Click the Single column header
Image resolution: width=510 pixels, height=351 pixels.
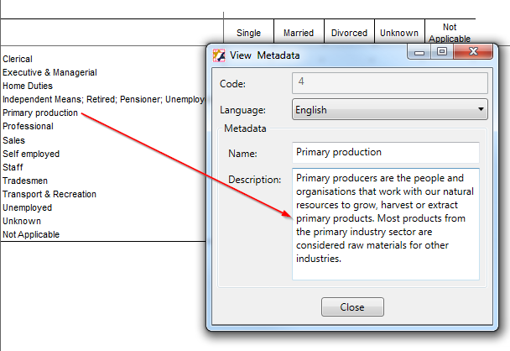pyautogui.click(x=248, y=34)
